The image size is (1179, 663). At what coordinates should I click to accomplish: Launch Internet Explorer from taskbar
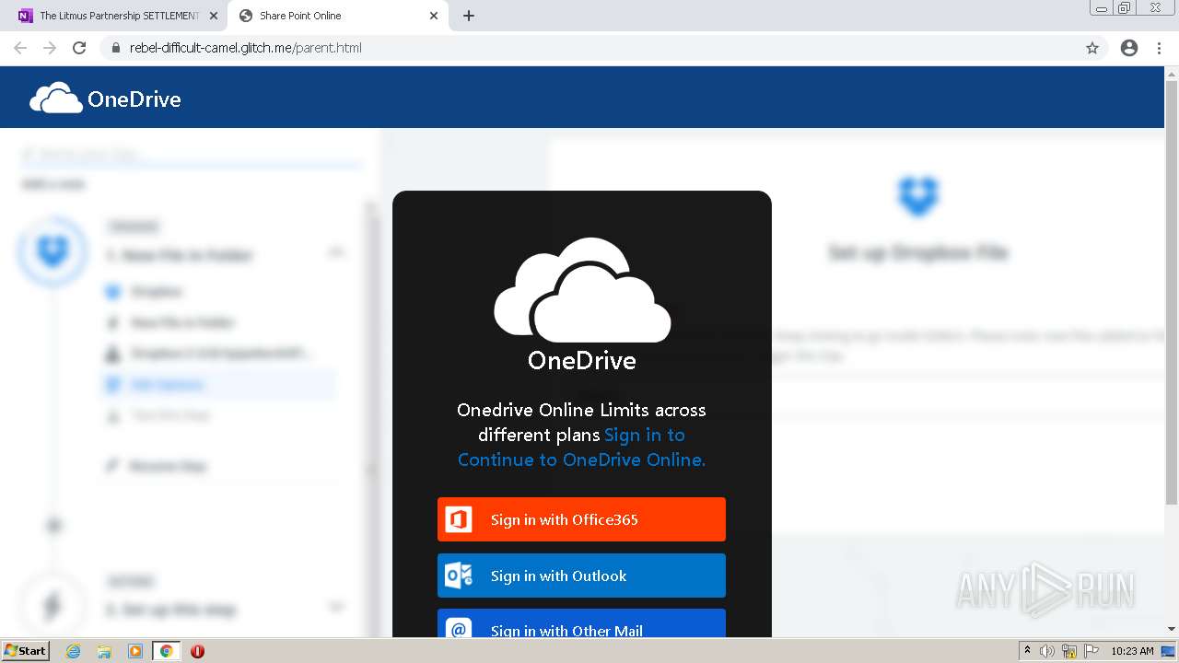pos(73,651)
